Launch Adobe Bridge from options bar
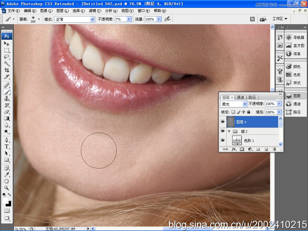 263,19
